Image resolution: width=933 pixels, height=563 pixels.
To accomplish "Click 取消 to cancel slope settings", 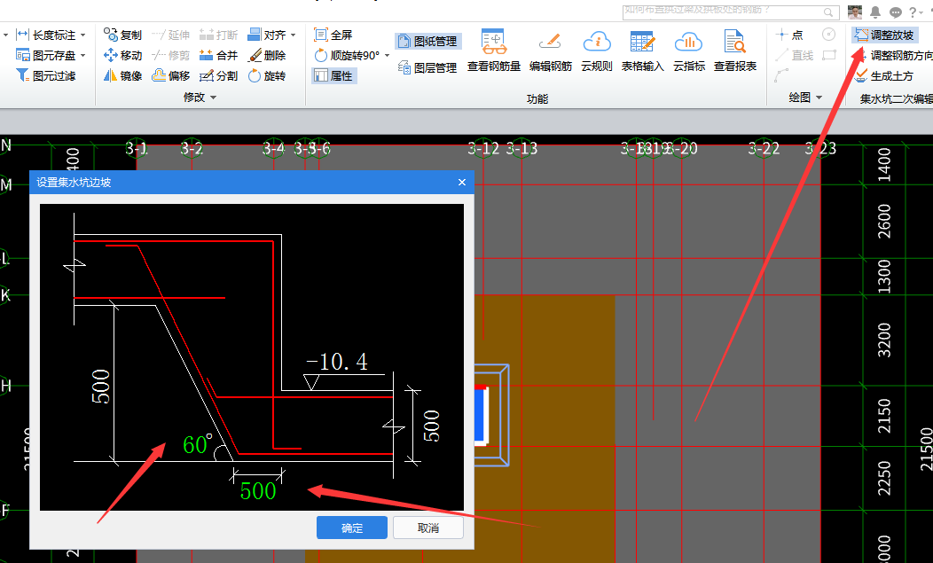I will (x=427, y=528).
